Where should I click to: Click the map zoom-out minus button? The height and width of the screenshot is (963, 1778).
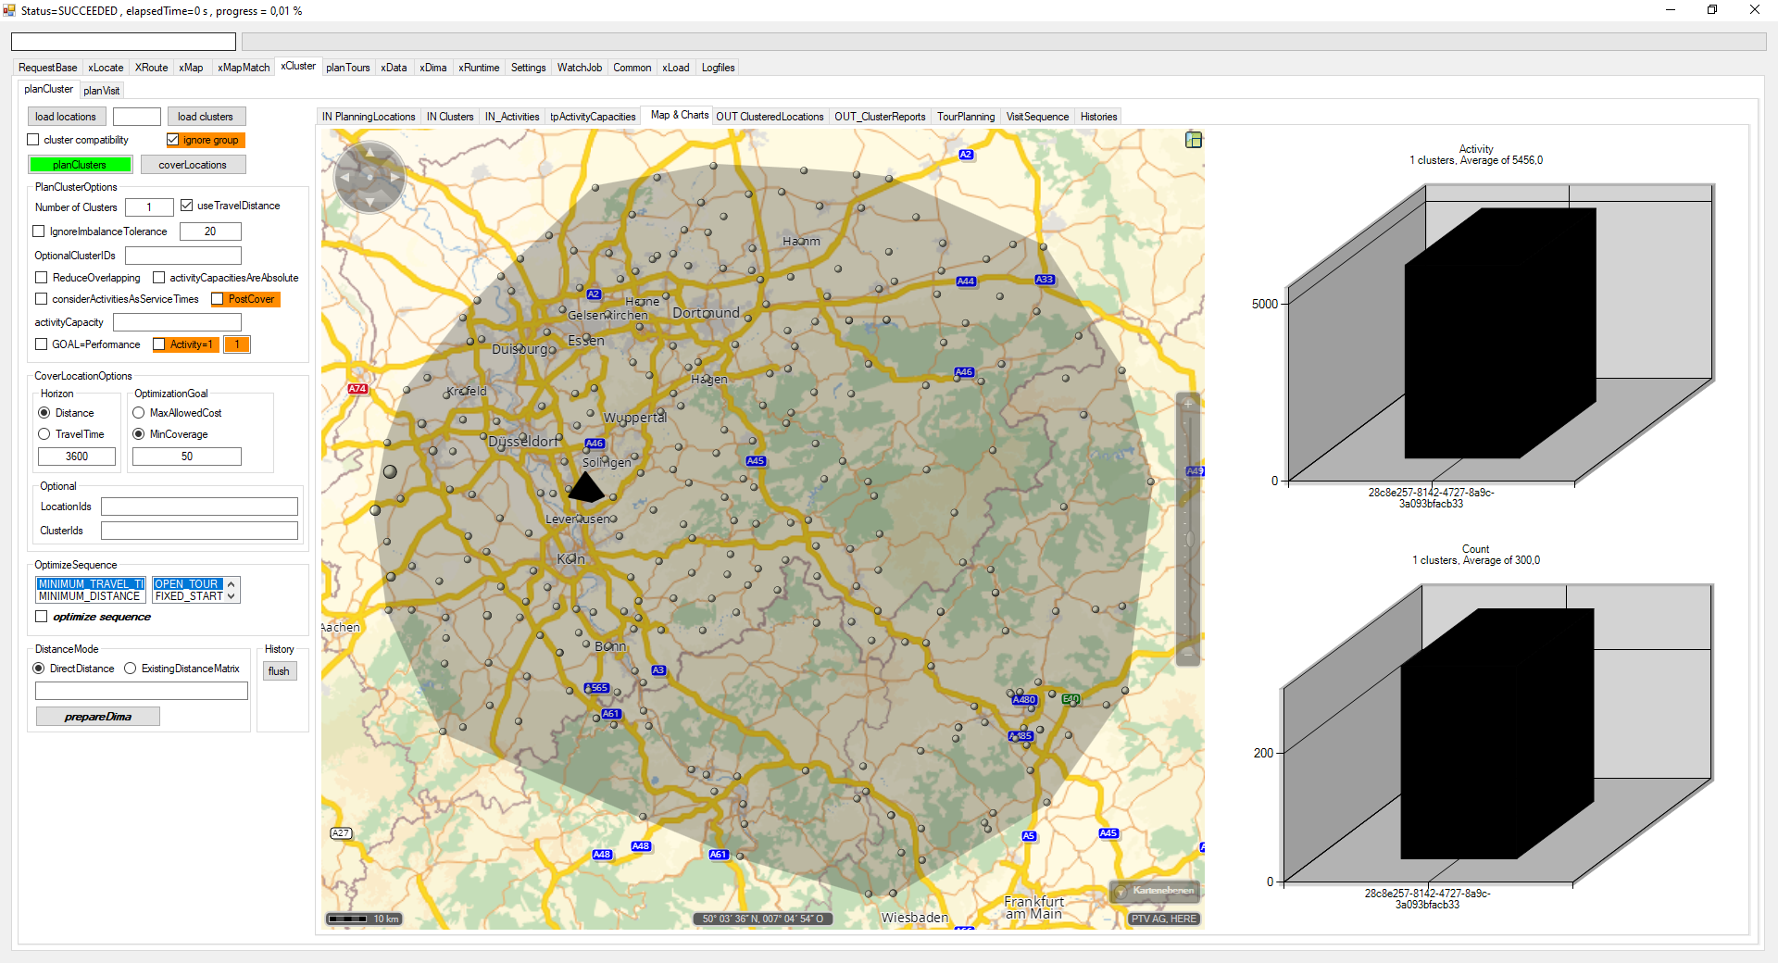(1187, 654)
